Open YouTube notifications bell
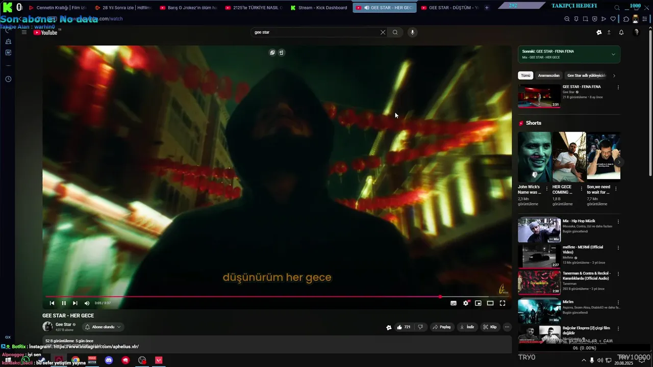653x367 pixels. tap(621, 32)
